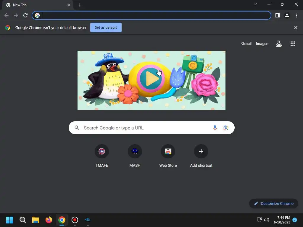The image size is (303, 227).
Task: Dismiss the default browser notification bar
Action: pos(296,27)
